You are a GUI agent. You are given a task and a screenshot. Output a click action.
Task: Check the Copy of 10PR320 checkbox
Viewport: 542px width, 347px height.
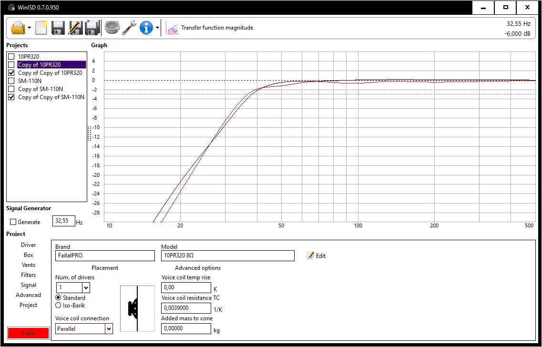11,65
